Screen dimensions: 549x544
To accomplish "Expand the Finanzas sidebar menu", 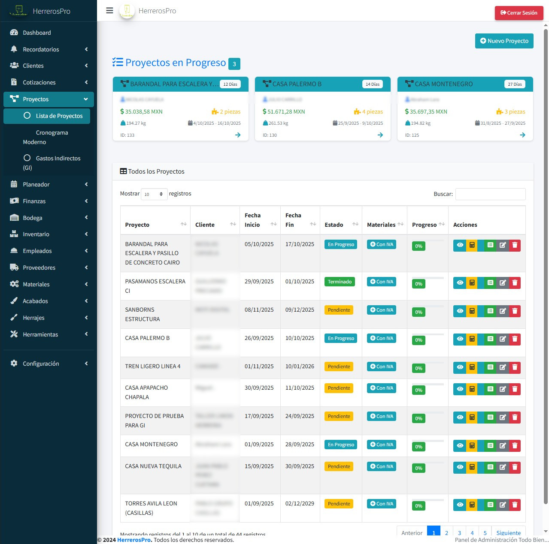I will 49,201.
